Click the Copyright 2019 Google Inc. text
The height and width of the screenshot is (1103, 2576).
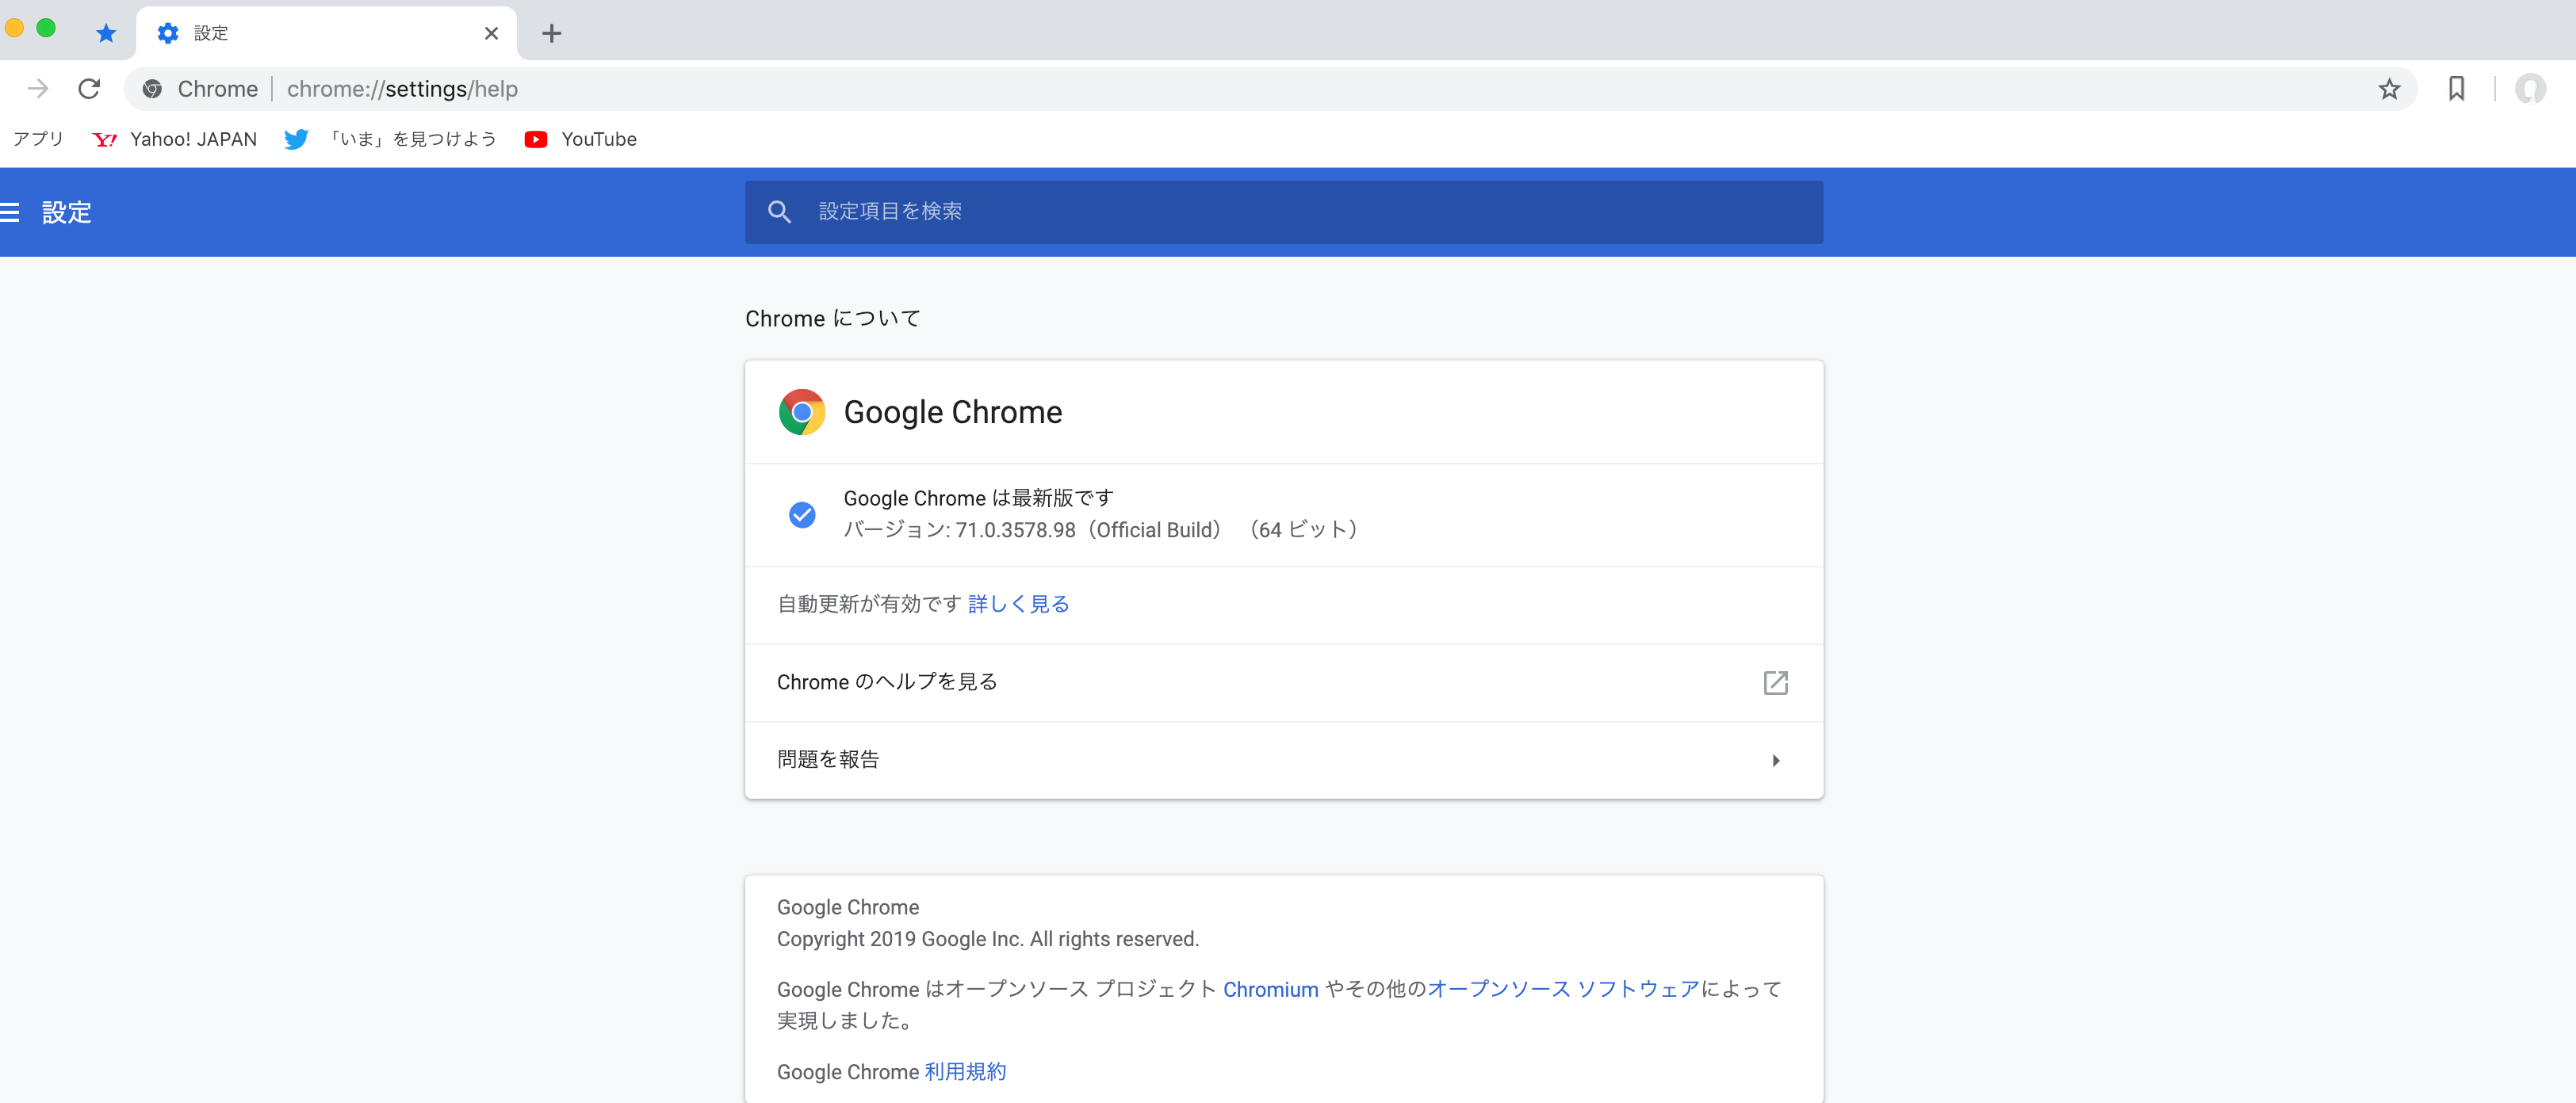tap(988, 939)
